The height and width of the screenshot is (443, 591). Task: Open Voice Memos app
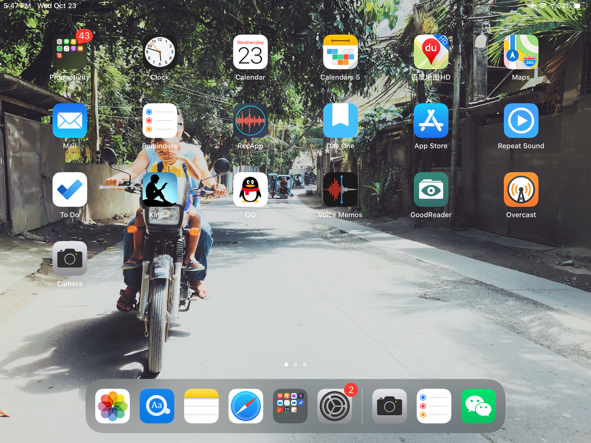(341, 189)
